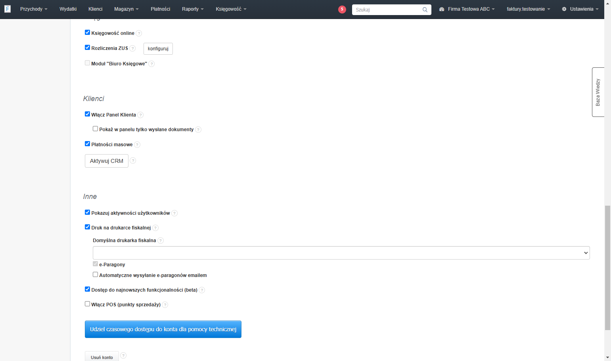Go to Wydatki in navigation bar
This screenshot has width=611, height=361.
coord(68,9)
